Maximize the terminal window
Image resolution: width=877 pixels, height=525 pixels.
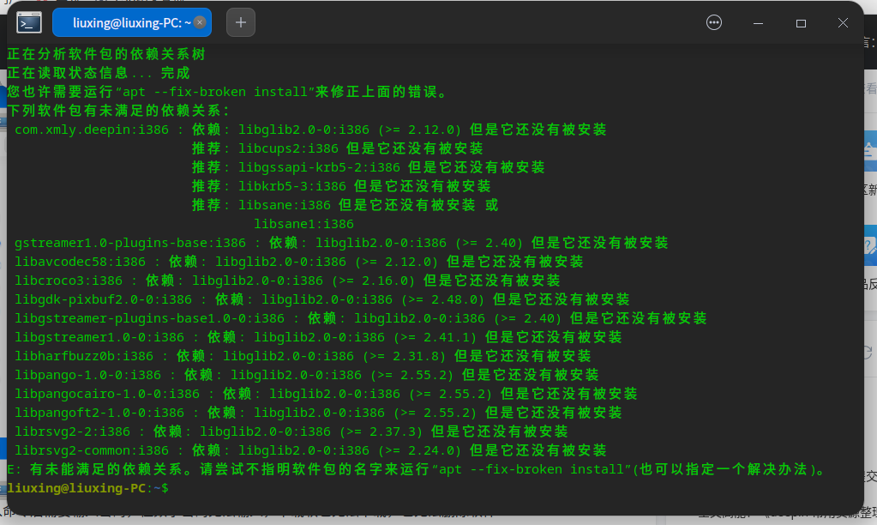(x=801, y=23)
